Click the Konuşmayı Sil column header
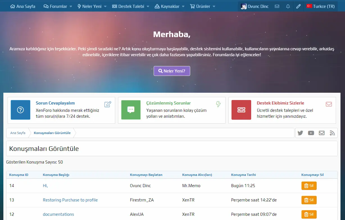The width and height of the screenshot is (345, 220). tap(312, 175)
